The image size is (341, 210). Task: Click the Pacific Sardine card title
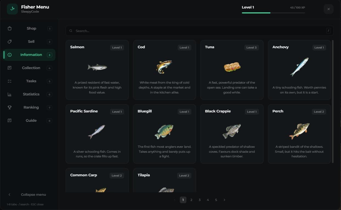click(x=84, y=111)
